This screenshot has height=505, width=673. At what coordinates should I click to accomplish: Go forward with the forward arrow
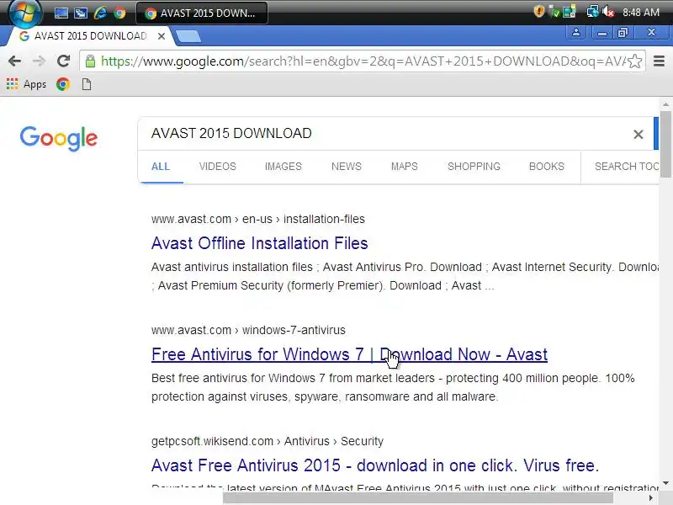39,61
